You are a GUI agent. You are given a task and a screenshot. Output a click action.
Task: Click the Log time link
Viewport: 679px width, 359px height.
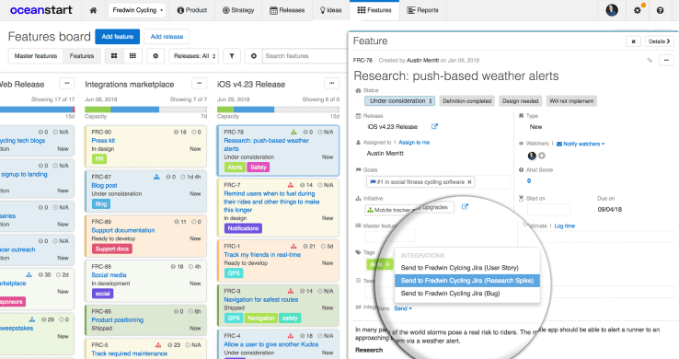565,226
